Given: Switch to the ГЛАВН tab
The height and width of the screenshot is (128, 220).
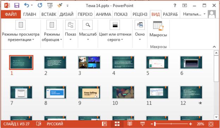Looking at the screenshot, I should point(30,14).
